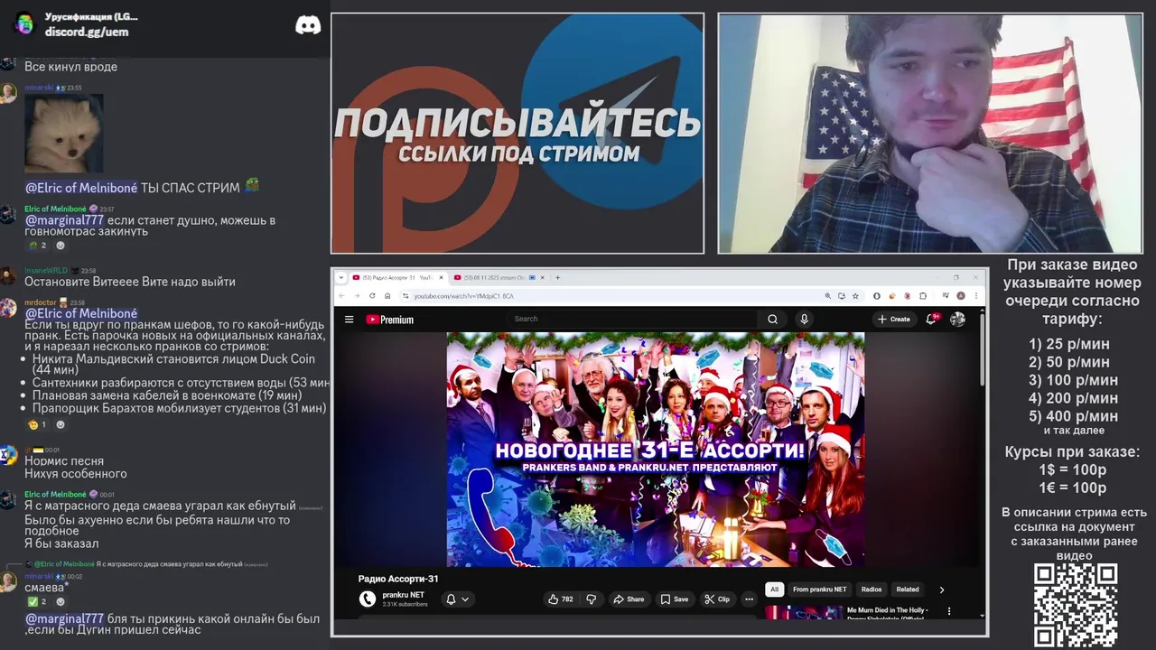Select the From prankru NET chip
The height and width of the screenshot is (650, 1156).
coord(820,590)
